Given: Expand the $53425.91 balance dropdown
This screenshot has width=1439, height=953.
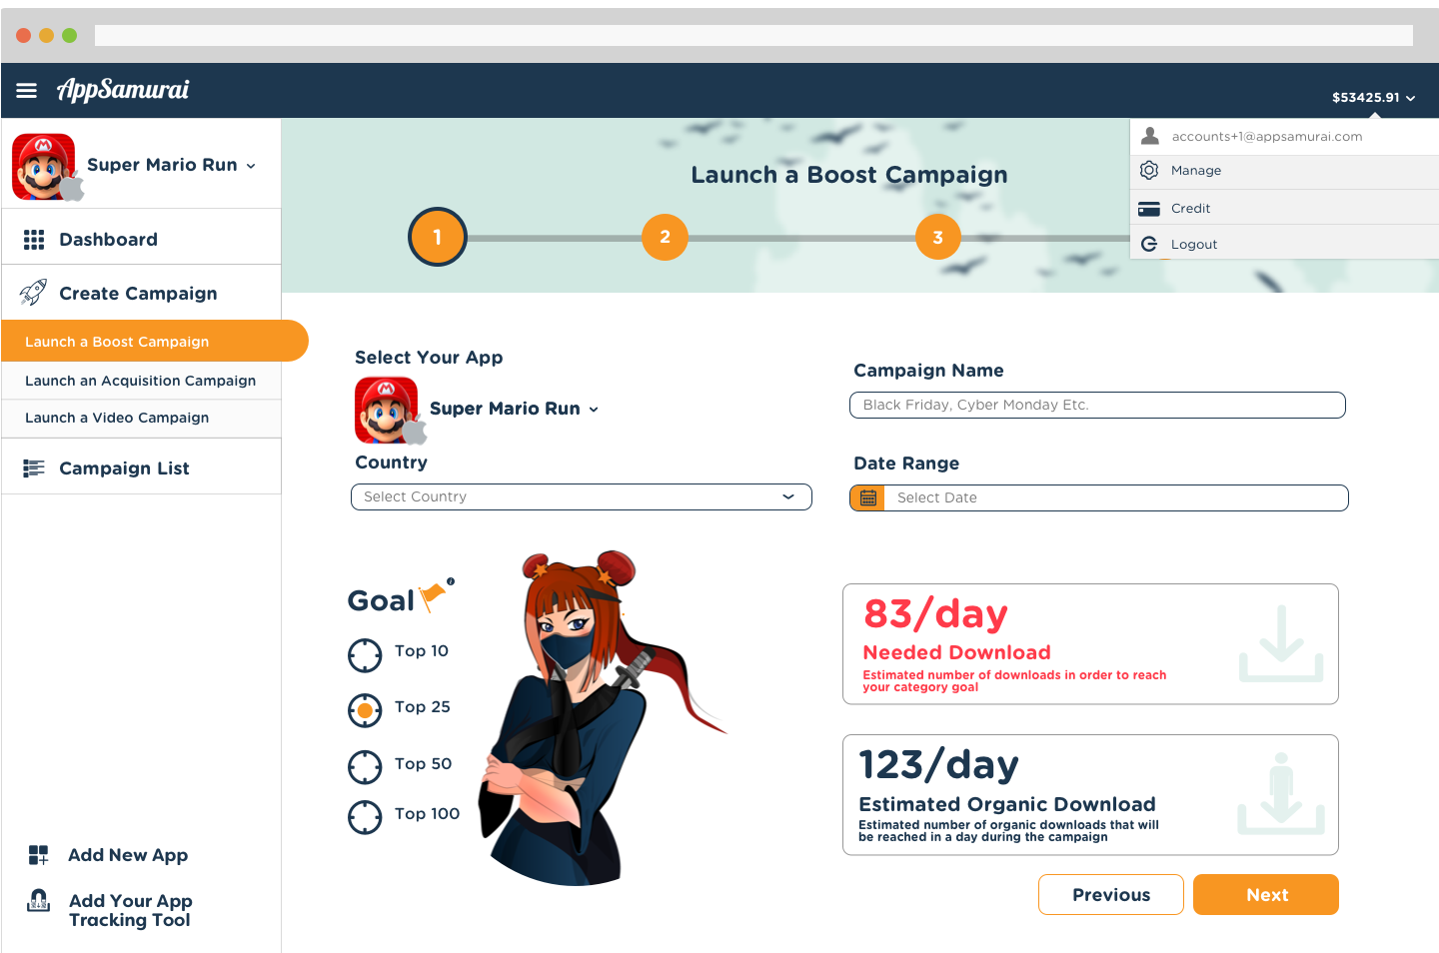Looking at the screenshot, I should pos(1373,98).
